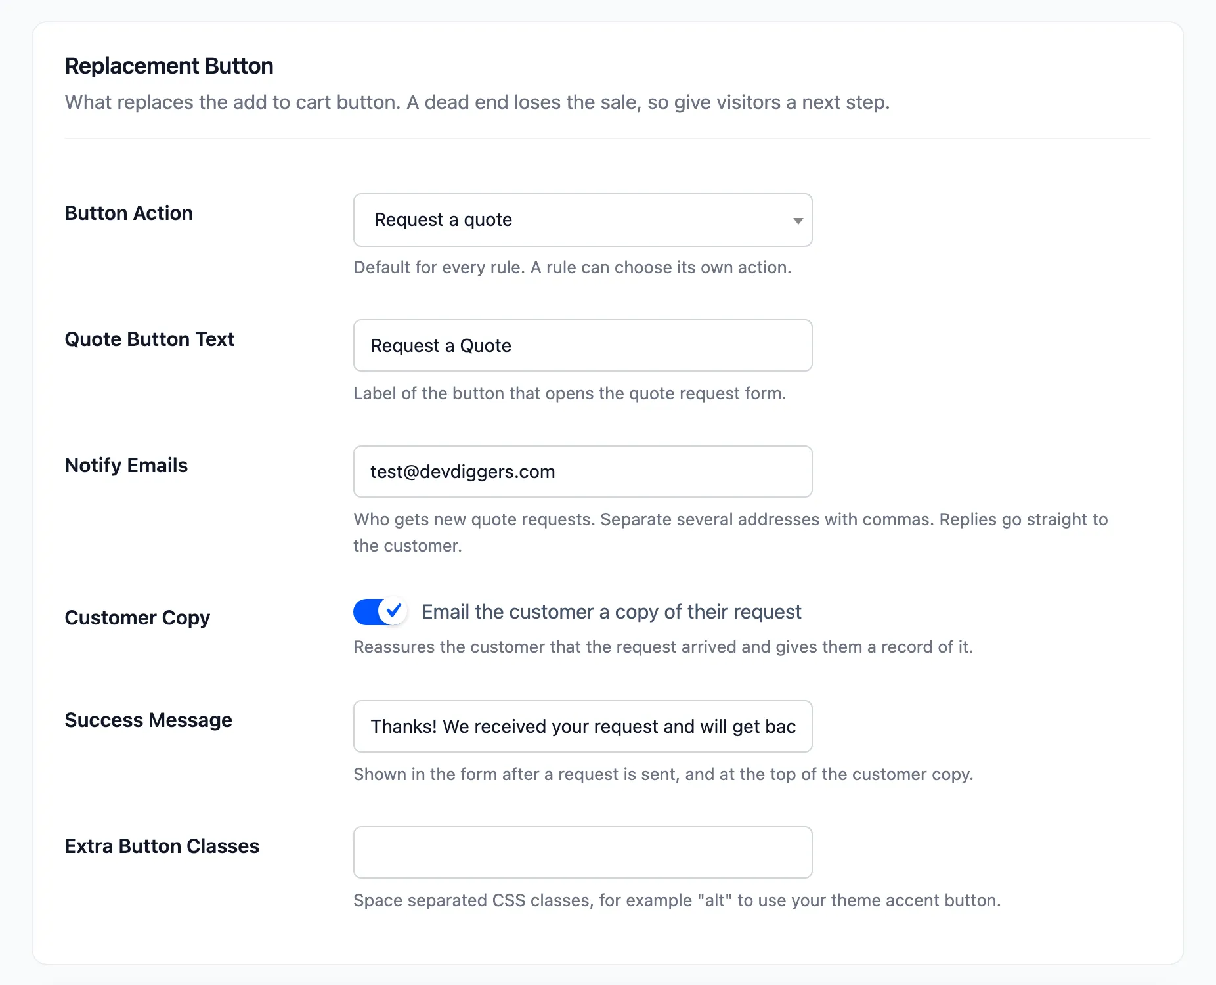Click the Quote Button Text field

point(582,345)
